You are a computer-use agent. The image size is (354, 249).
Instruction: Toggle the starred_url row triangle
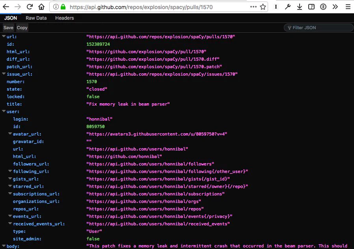[x=10, y=186]
